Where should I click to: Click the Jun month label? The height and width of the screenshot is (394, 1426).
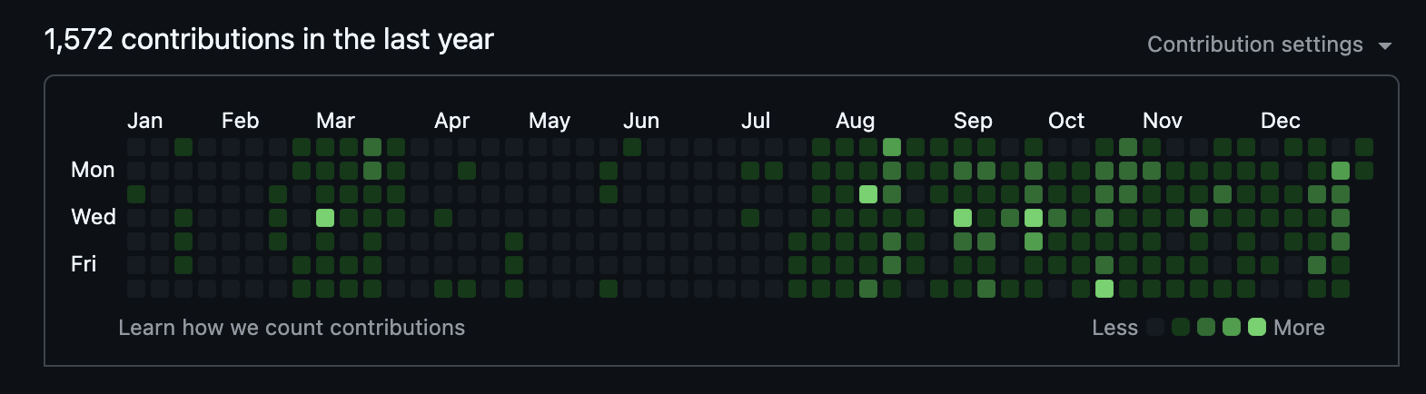[641, 121]
